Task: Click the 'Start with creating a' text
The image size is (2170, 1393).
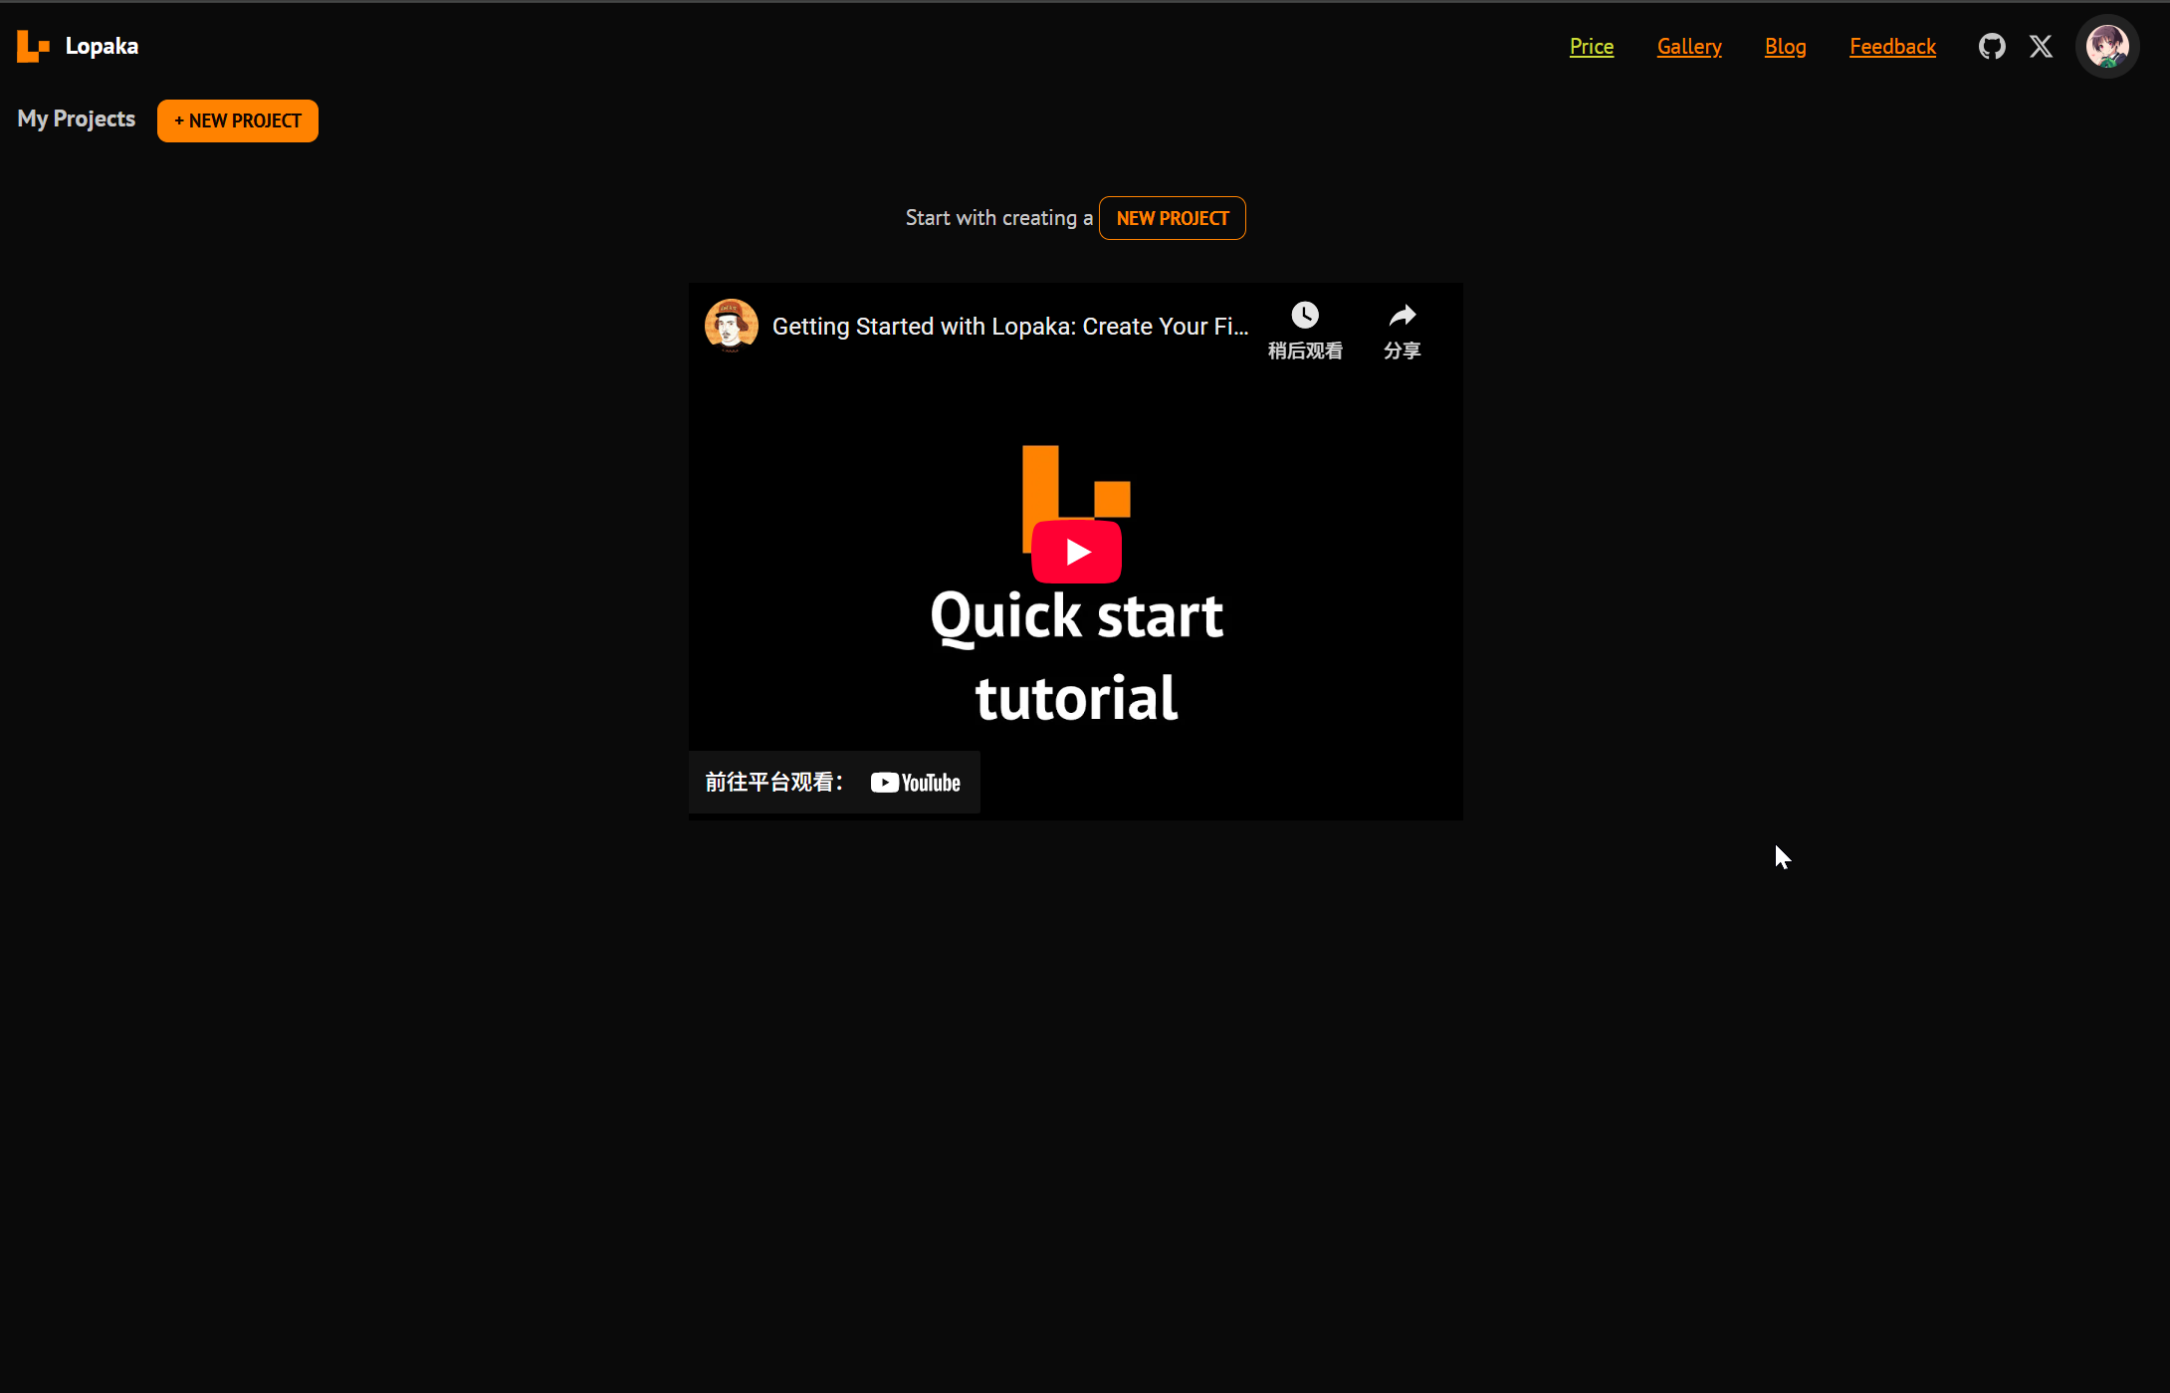Action: click(999, 218)
